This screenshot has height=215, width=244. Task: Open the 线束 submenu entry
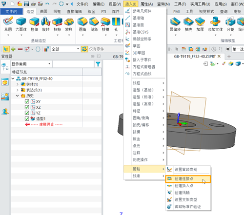coord(144,176)
